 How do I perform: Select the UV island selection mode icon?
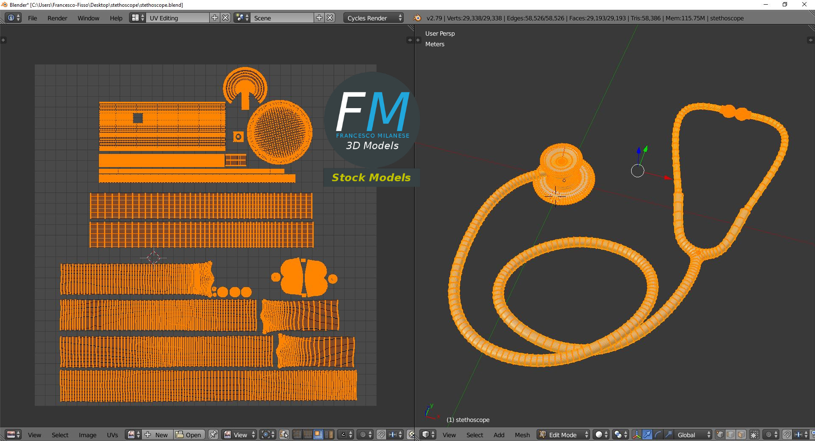[328, 435]
